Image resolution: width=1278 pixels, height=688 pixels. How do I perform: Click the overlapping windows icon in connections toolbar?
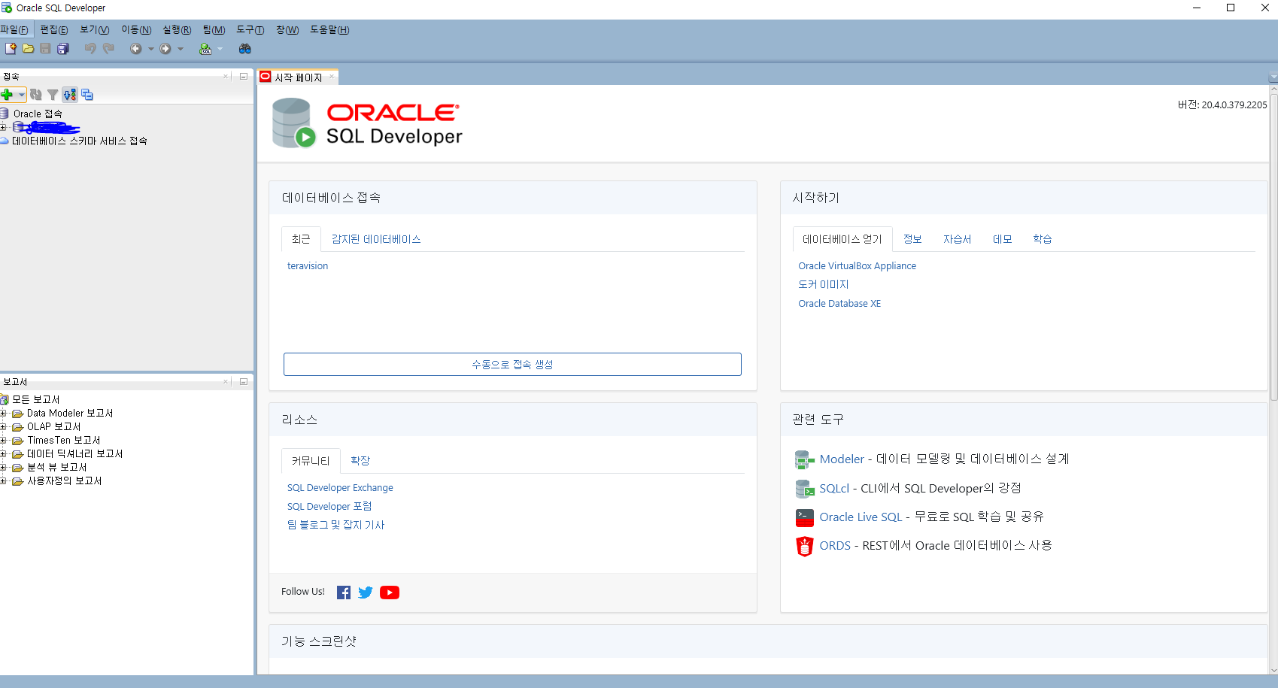pyautogui.click(x=87, y=95)
